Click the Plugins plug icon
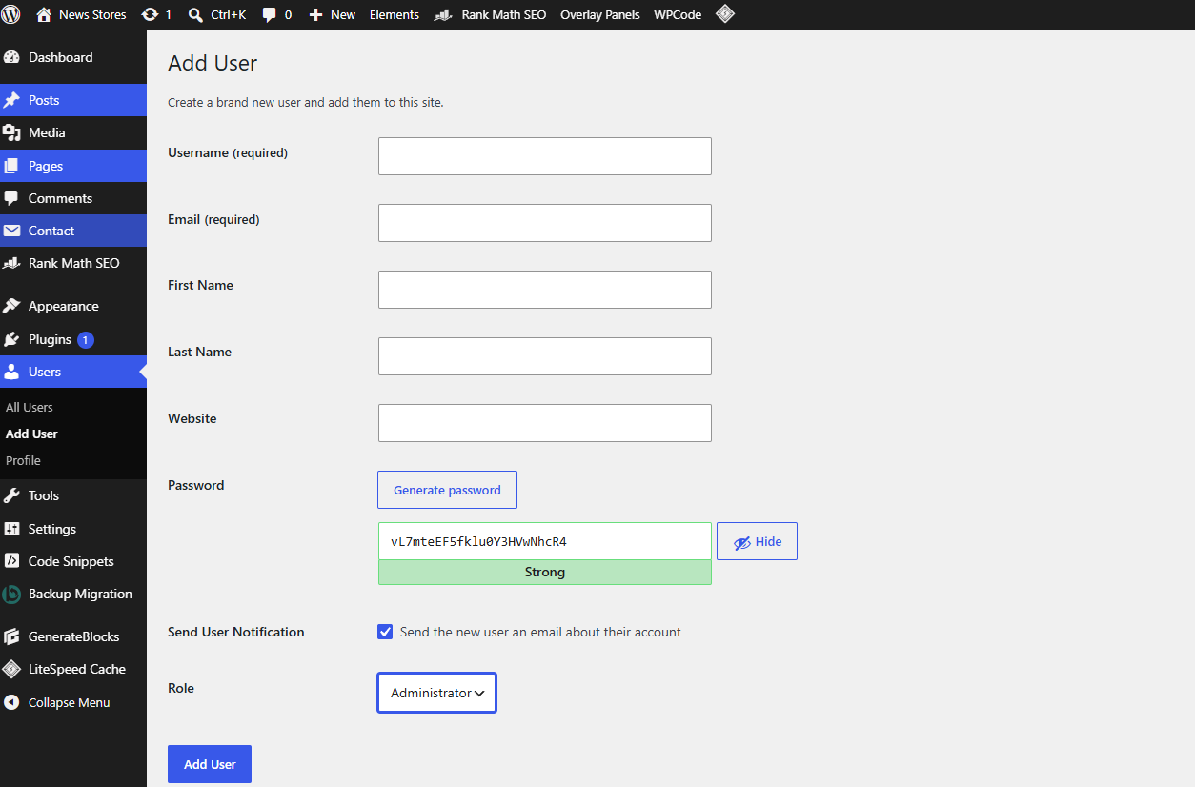The image size is (1195, 787). pos(11,339)
